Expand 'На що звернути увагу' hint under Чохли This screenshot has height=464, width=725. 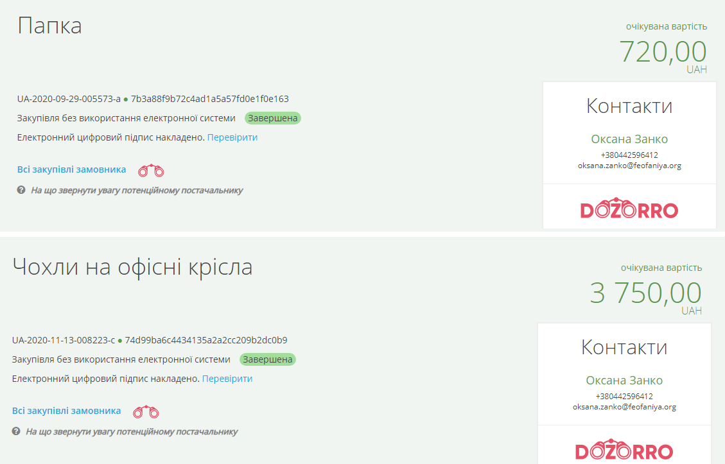tap(132, 432)
